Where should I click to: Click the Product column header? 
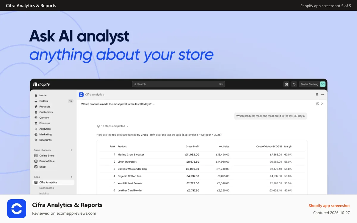(x=122, y=146)
